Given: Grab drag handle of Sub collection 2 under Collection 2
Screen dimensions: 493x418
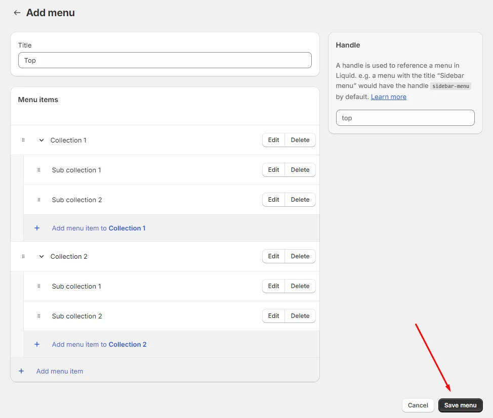Looking at the screenshot, I should [x=39, y=316].
